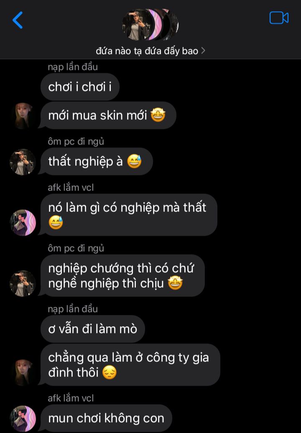
Task: Tap avatar next to 'thất nghiệp à' message
Action: [23, 162]
